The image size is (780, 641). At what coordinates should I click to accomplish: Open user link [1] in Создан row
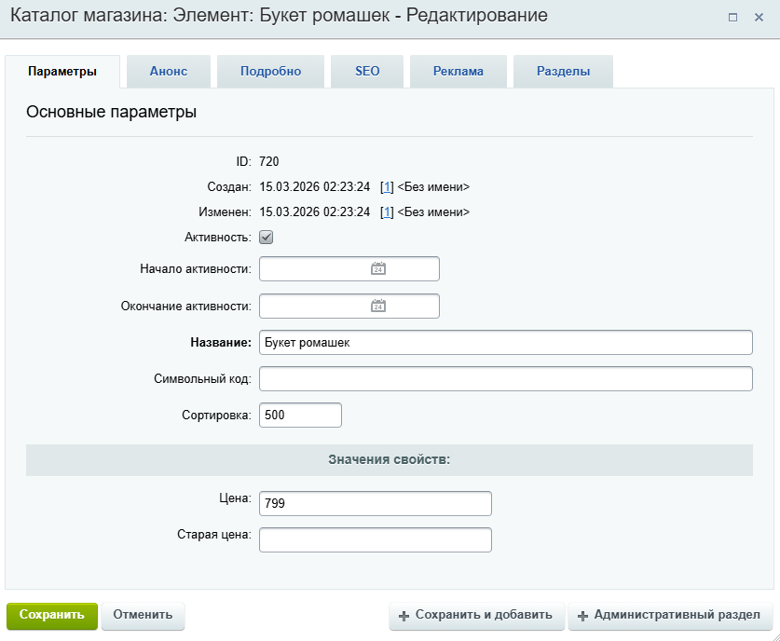click(x=388, y=186)
